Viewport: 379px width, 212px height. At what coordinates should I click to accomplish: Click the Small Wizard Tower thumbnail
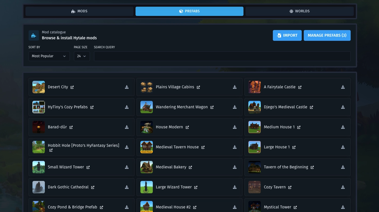point(39,167)
